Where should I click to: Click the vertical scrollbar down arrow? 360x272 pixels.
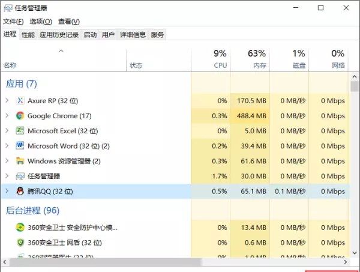click(355, 253)
